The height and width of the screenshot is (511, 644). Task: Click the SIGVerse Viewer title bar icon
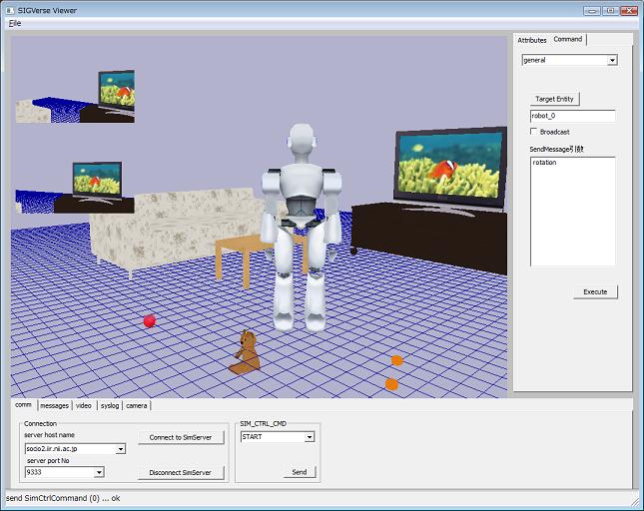9,8
